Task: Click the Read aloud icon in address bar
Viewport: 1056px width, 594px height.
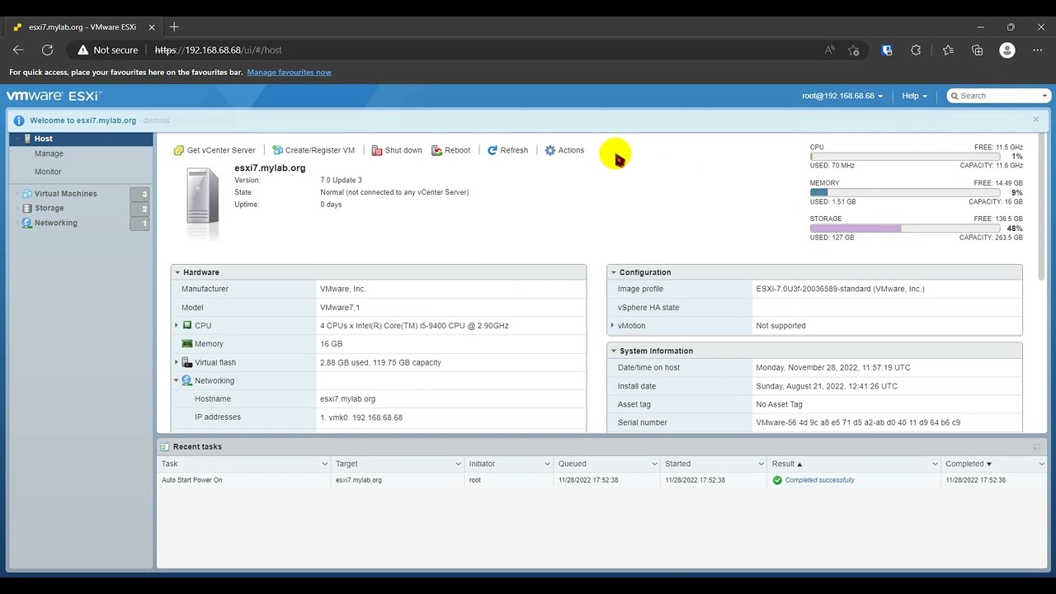Action: [830, 50]
